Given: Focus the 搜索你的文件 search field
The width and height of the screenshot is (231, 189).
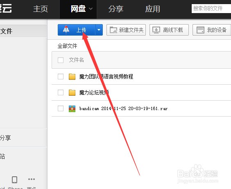Looking at the screenshot, I should (x=211, y=9).
